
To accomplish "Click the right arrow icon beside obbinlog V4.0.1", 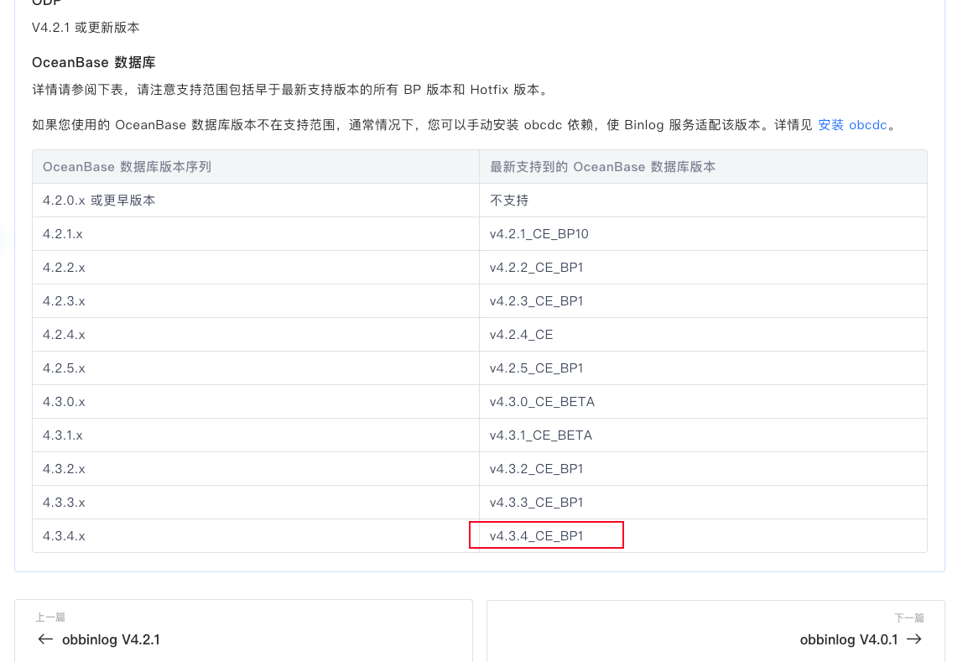I will point(914,639).
